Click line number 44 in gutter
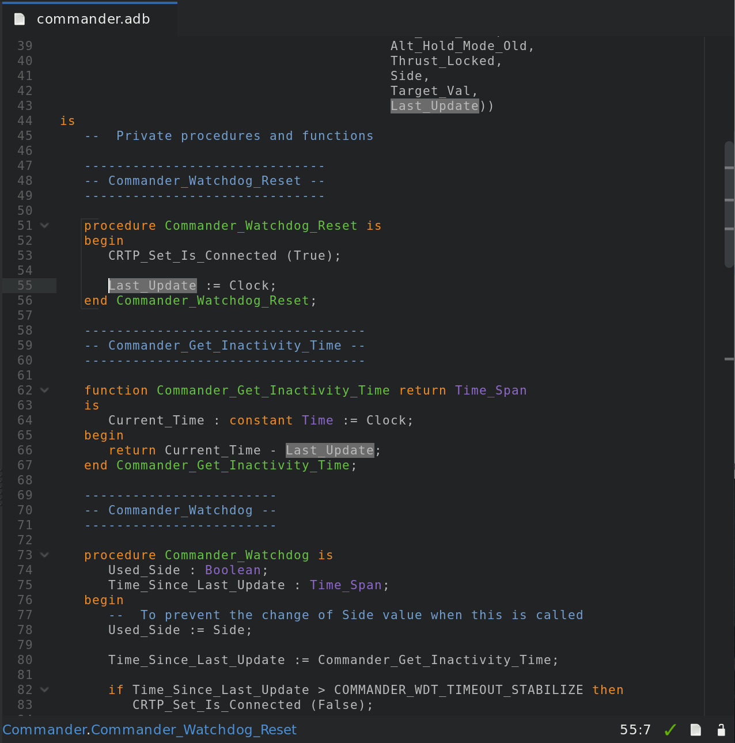Screen dimensions: 735x743 click(x=25, y=121)
